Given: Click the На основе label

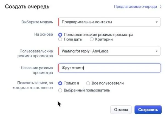Looking at the screenshot, I should coord(44,34).
